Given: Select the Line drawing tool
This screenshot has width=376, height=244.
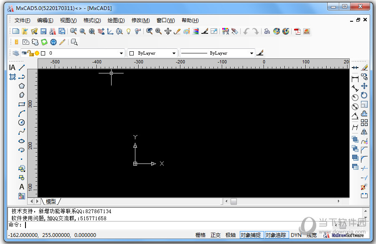Looking at the screenshot, I should [22, 68].
